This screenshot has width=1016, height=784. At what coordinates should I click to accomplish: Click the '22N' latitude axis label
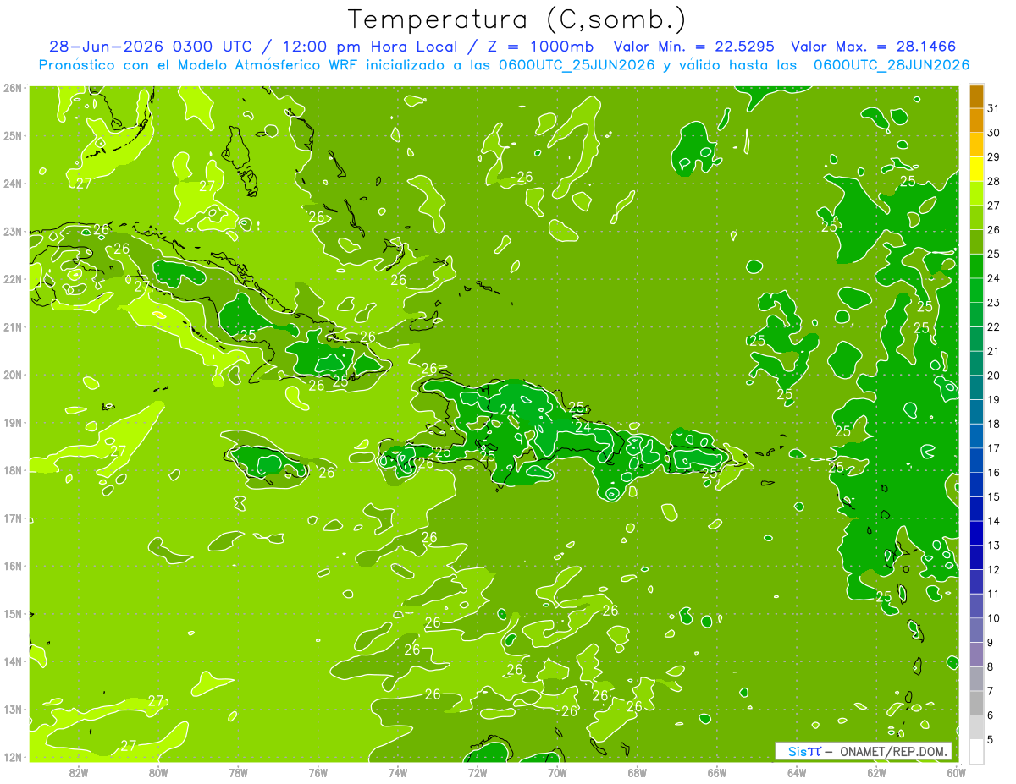click(x=13, y=279)
